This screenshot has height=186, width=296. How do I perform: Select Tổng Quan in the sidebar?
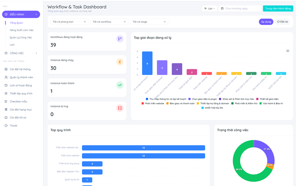16,23
